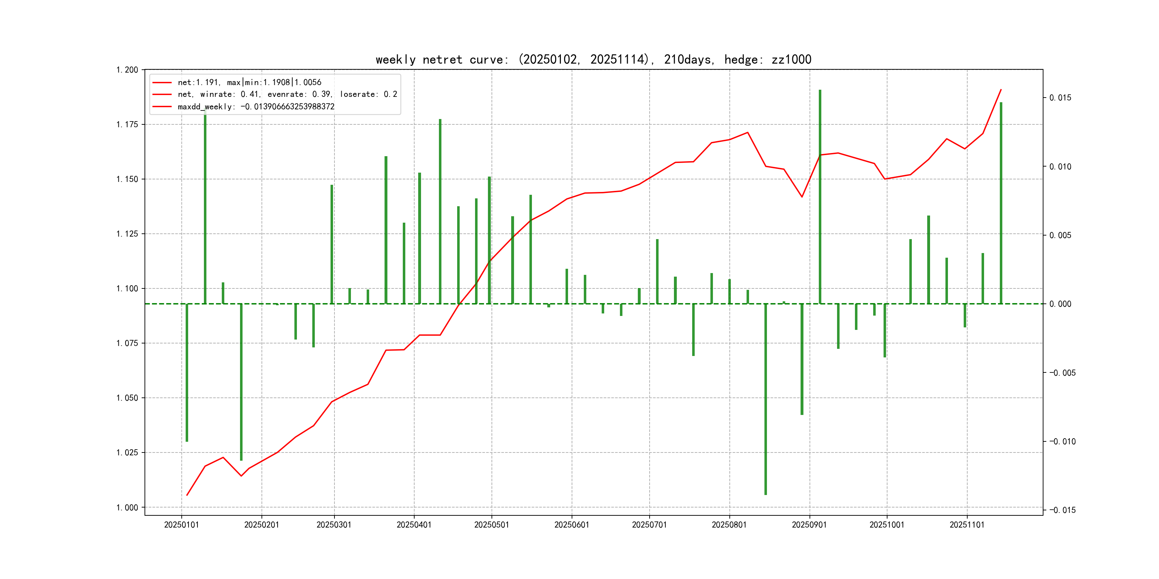Click the 20250101 x-axis tick label
The width and height of the screenshot is (1159, 579).
(181, 525)
